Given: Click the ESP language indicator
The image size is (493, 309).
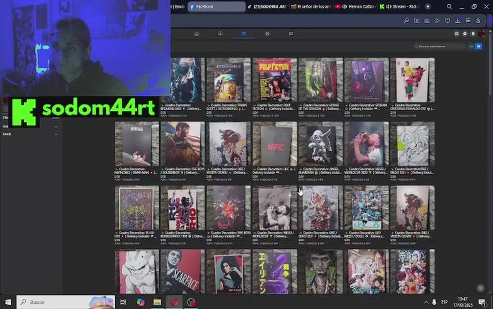Looking at the screenshot, I should click(444, 302).
